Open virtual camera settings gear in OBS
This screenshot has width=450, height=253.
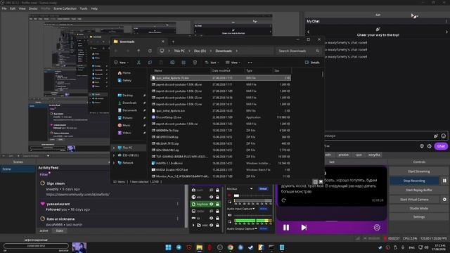[444, 200]
